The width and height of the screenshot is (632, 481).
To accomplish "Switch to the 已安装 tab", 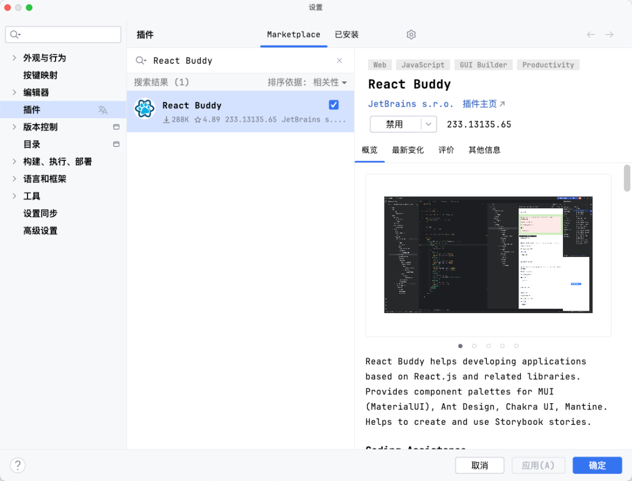I will pyautogui.click(x=346, y=35).
